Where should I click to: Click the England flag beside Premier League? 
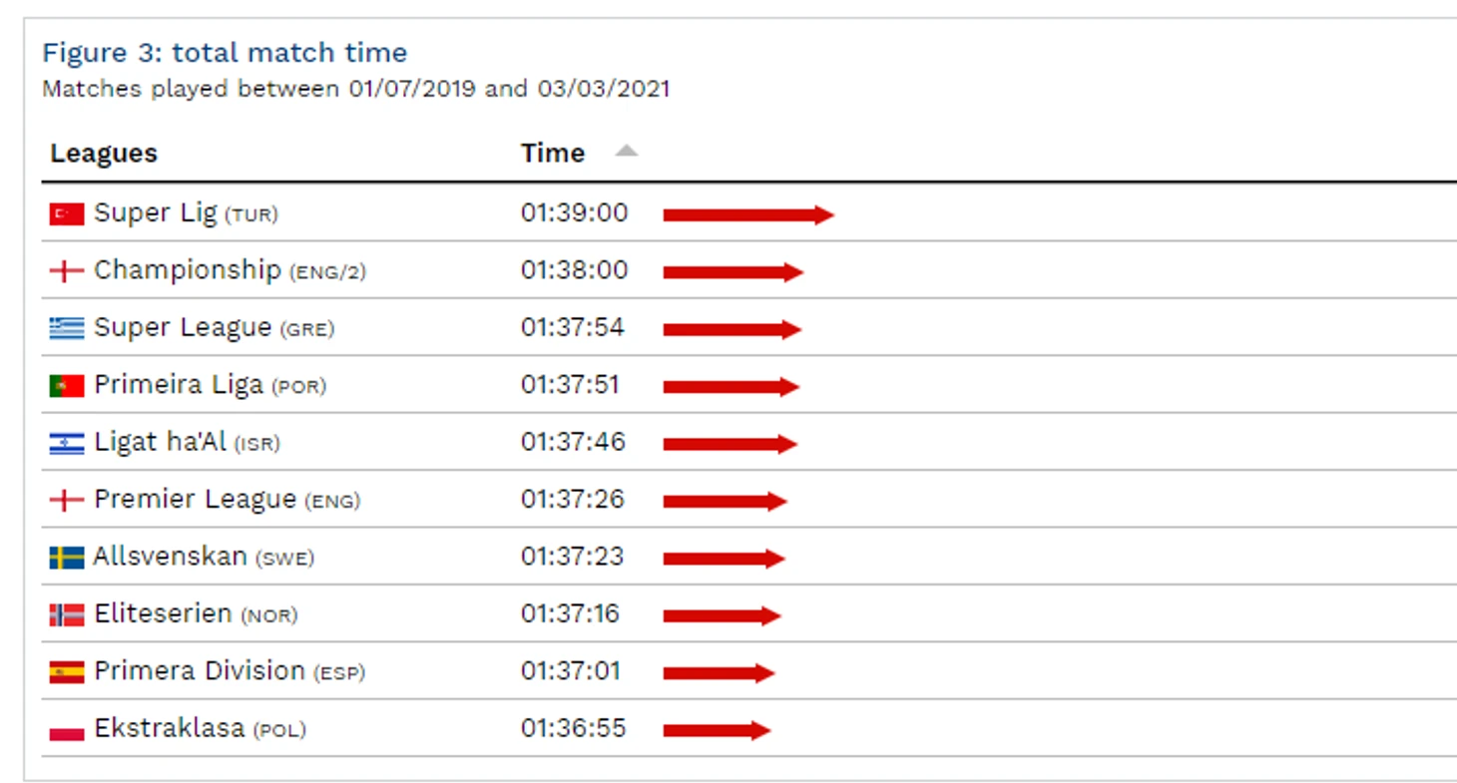(x=67, y=501)
